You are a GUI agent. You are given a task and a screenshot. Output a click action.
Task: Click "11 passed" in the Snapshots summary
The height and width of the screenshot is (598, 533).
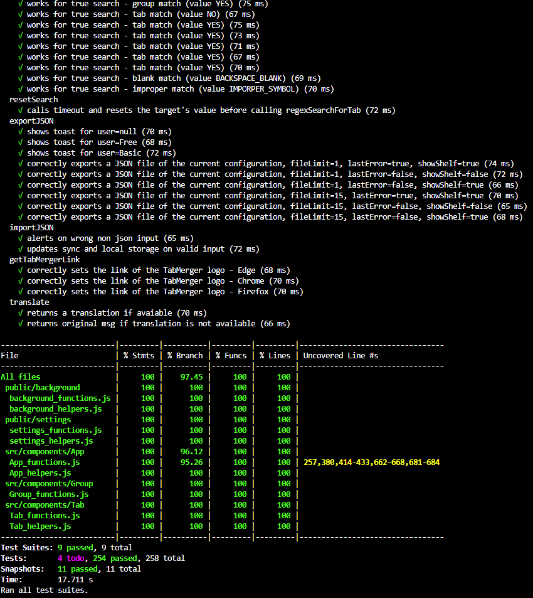tap(77, 569)
